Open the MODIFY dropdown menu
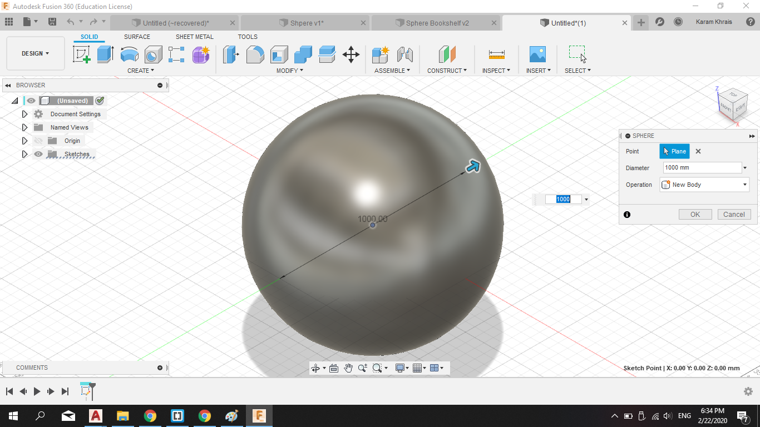This screenshot has width=760, height=427. (290, 71)
